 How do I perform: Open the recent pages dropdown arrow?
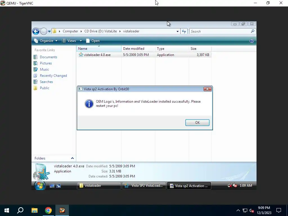[49, 31]
